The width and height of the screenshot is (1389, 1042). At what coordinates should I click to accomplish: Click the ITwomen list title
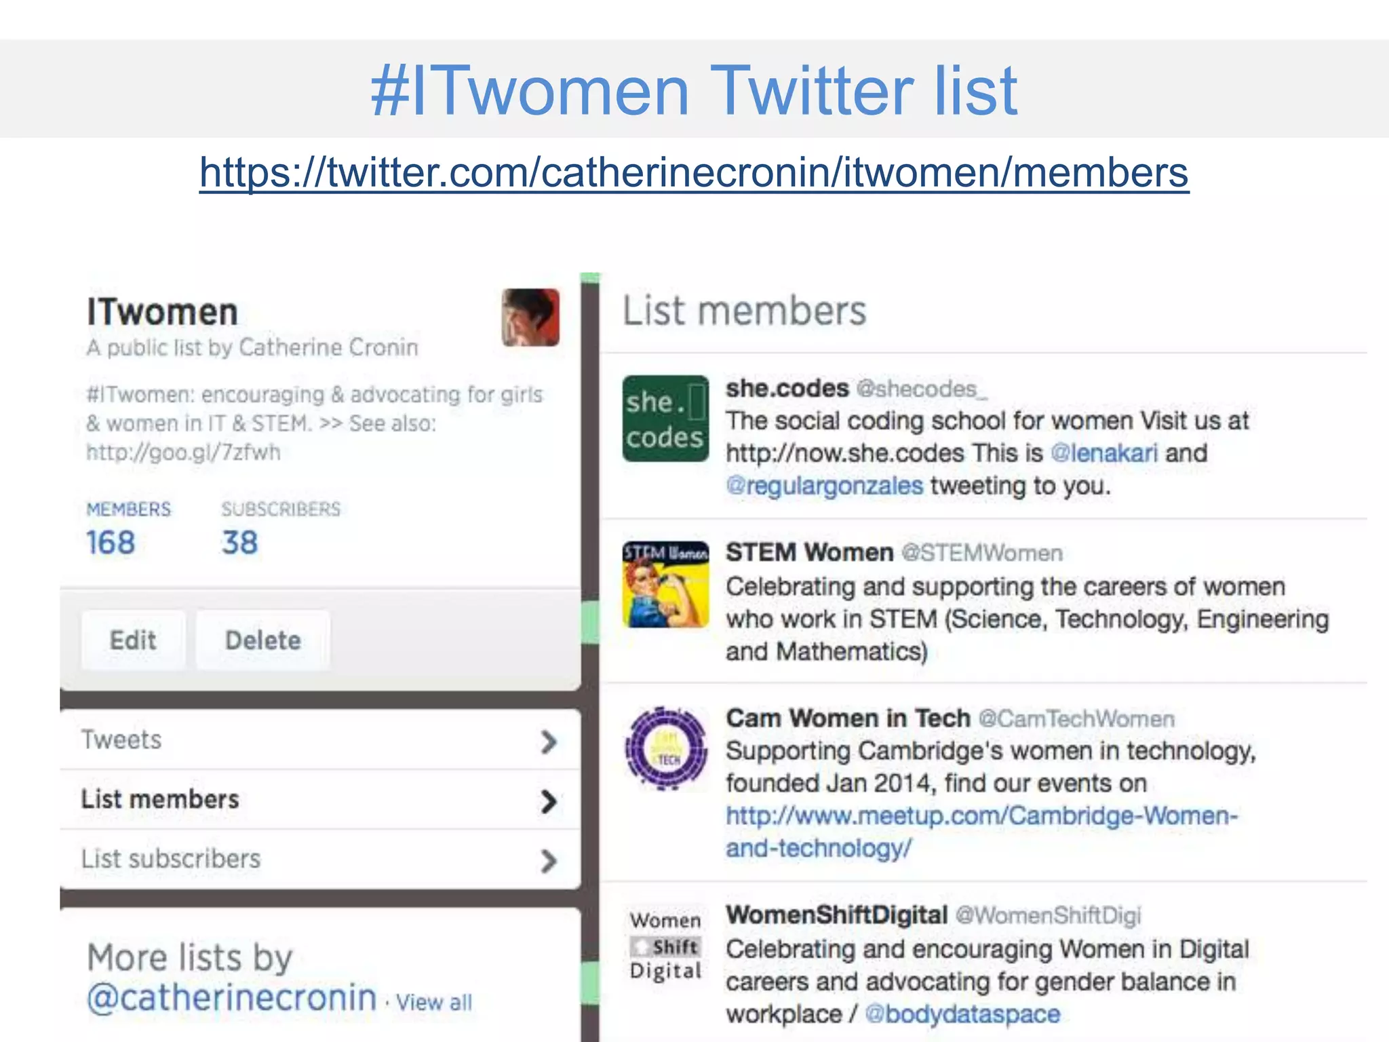click(163, 313)
